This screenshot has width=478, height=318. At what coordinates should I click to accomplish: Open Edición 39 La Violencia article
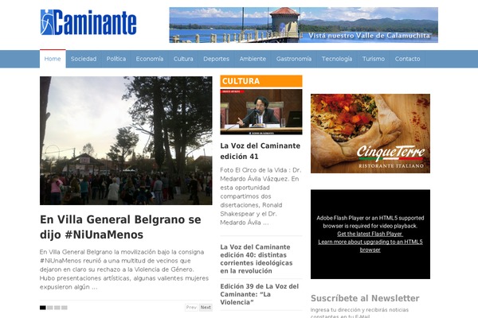coord(260,294)
